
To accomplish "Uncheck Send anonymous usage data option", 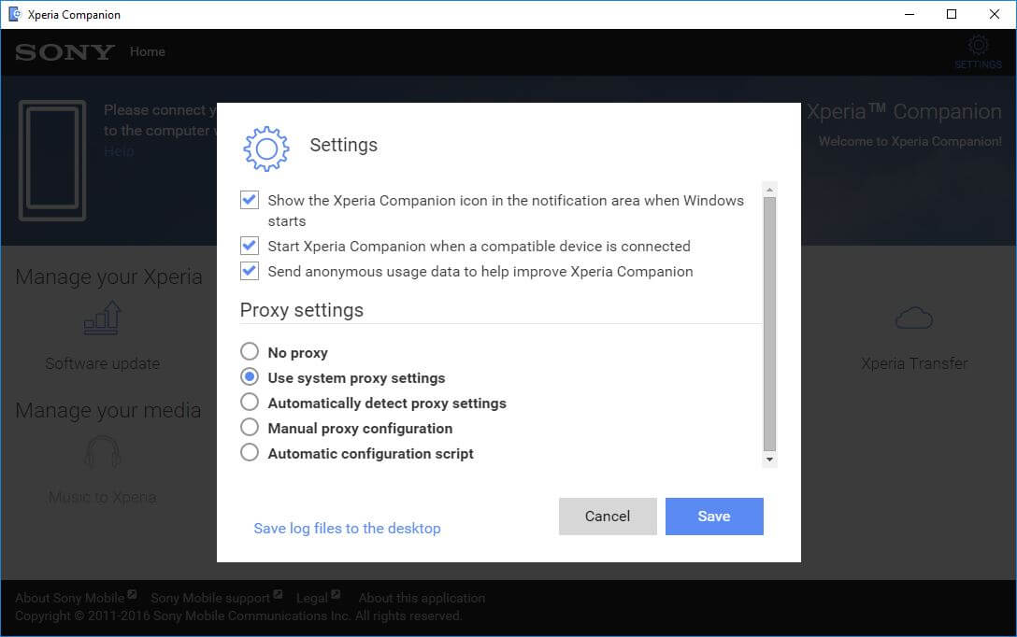I will pos(249,271).
